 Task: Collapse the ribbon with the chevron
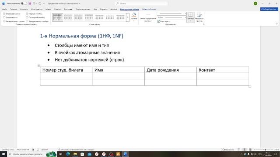(276, 24)
